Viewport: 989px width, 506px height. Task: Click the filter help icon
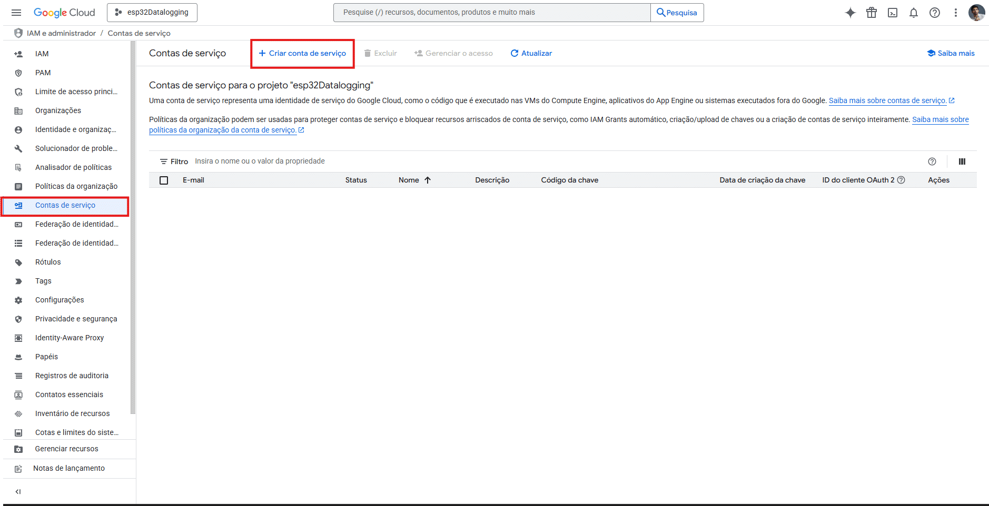point(932,161)
